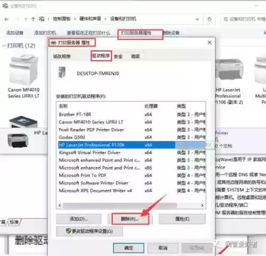Image resolution: width=266 pixels, height=256 pixels.
Task: Select the Canon MF4010 Series UFRII LT printer
Action: point(23,76)
